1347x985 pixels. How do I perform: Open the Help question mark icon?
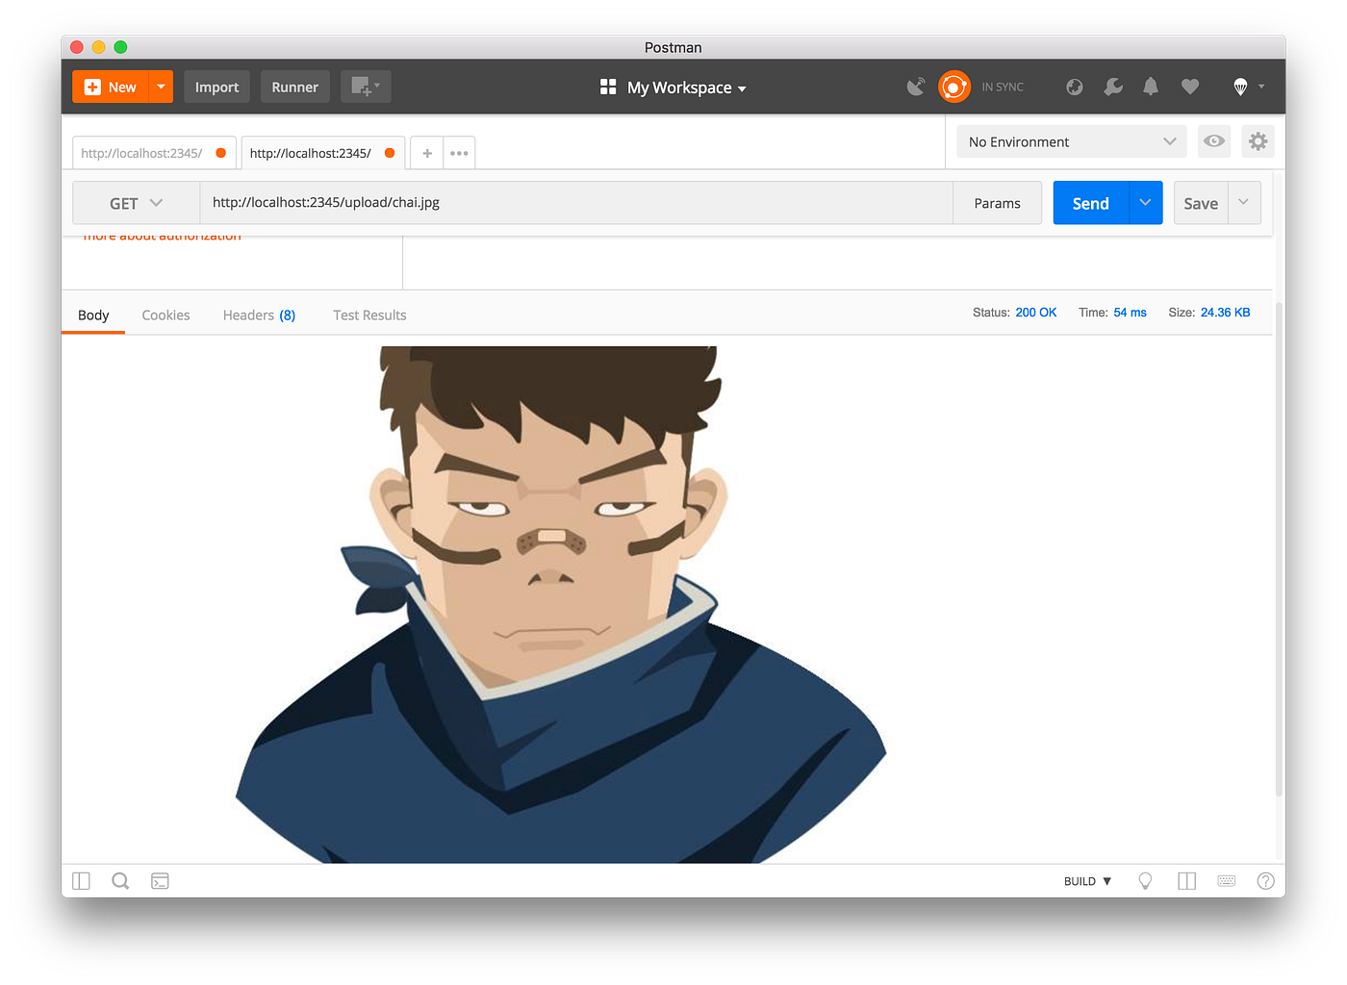pos(1265,880)
